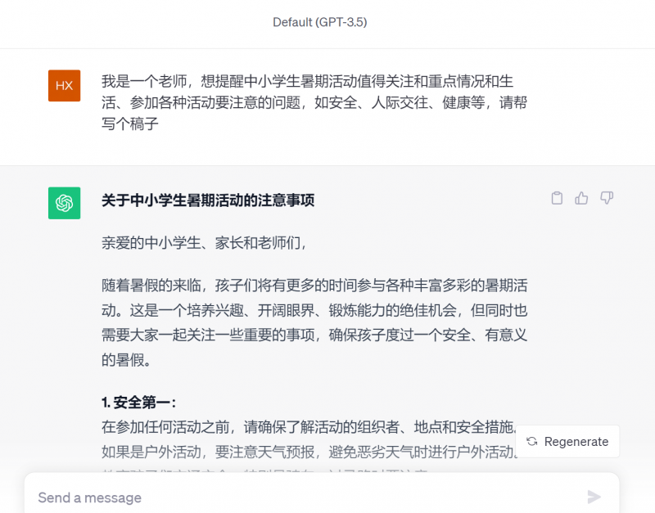Toggle positive feedback on the assistant's reply

581,198
